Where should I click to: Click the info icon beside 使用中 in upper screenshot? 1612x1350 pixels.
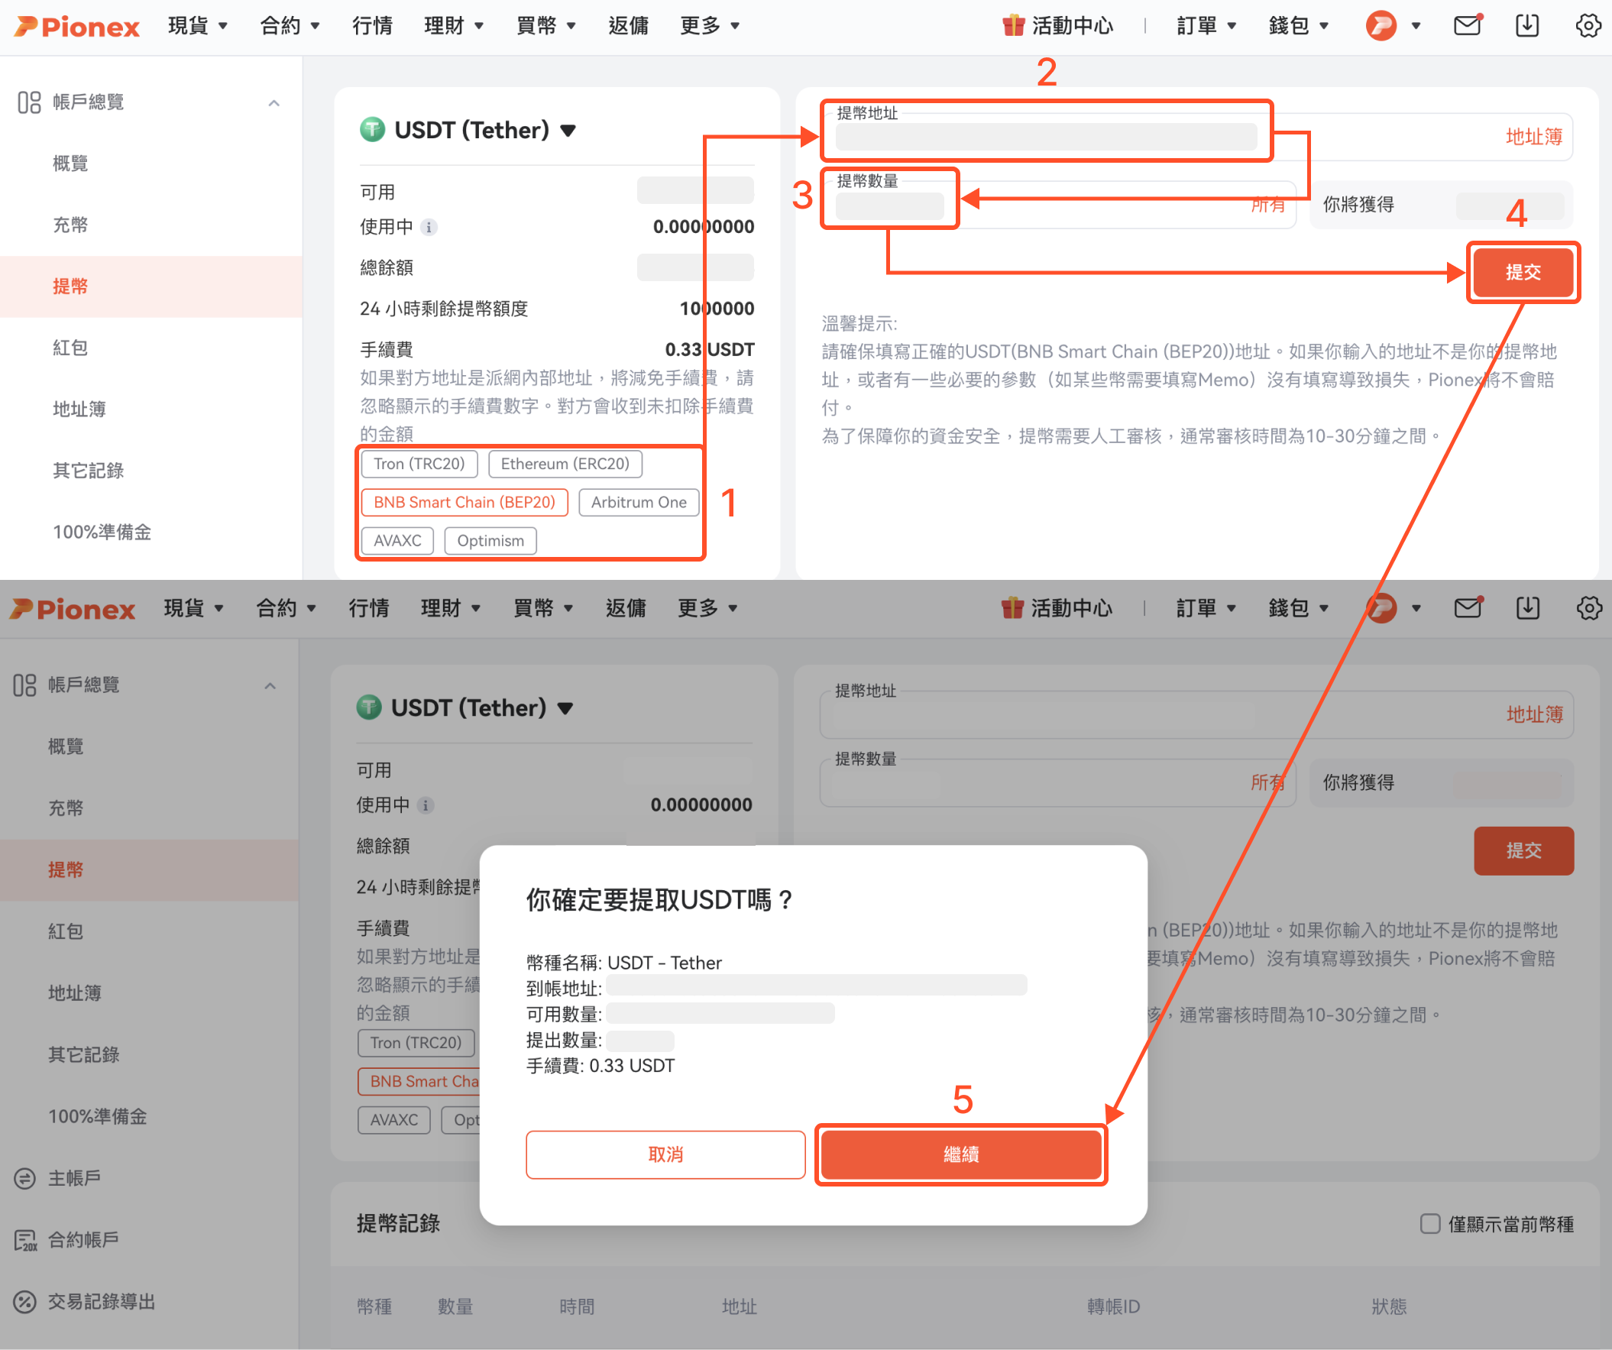429,227
